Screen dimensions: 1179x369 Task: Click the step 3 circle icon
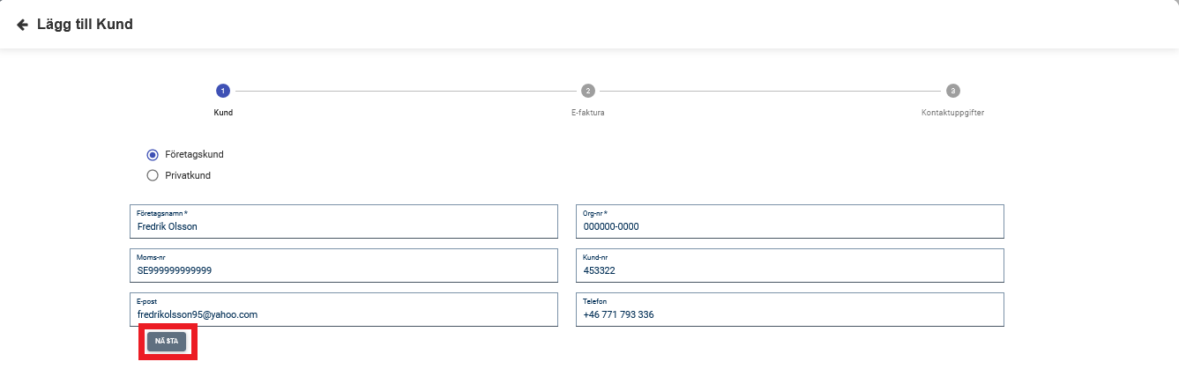[952, 91]
